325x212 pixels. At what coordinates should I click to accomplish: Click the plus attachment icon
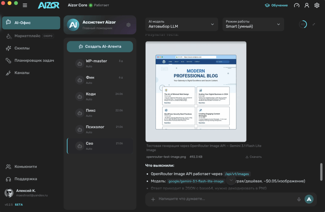click(x=153, y=199)
